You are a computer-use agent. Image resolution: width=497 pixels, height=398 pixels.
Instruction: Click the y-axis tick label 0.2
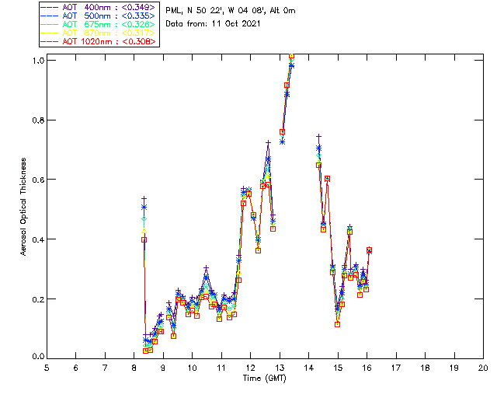pos(38,299)
